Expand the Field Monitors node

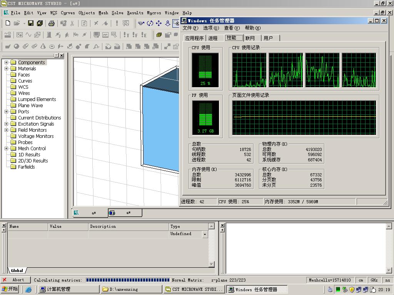(6, 130)
